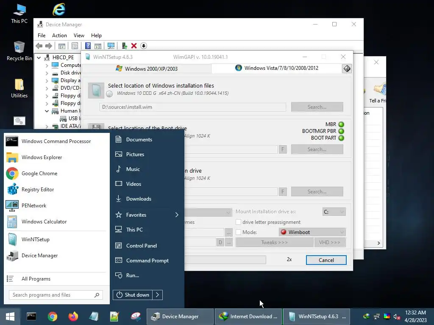Open the Help menu in Device Manager
The height and width of the screenshot is (325, 434).
pos(96,36)
